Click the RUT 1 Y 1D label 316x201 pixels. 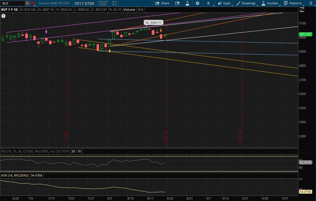pos(10,10)
